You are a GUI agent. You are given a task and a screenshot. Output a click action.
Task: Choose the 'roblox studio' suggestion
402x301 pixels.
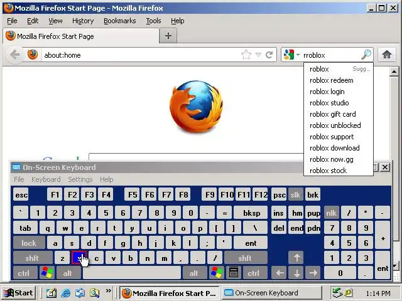point(339,103)
